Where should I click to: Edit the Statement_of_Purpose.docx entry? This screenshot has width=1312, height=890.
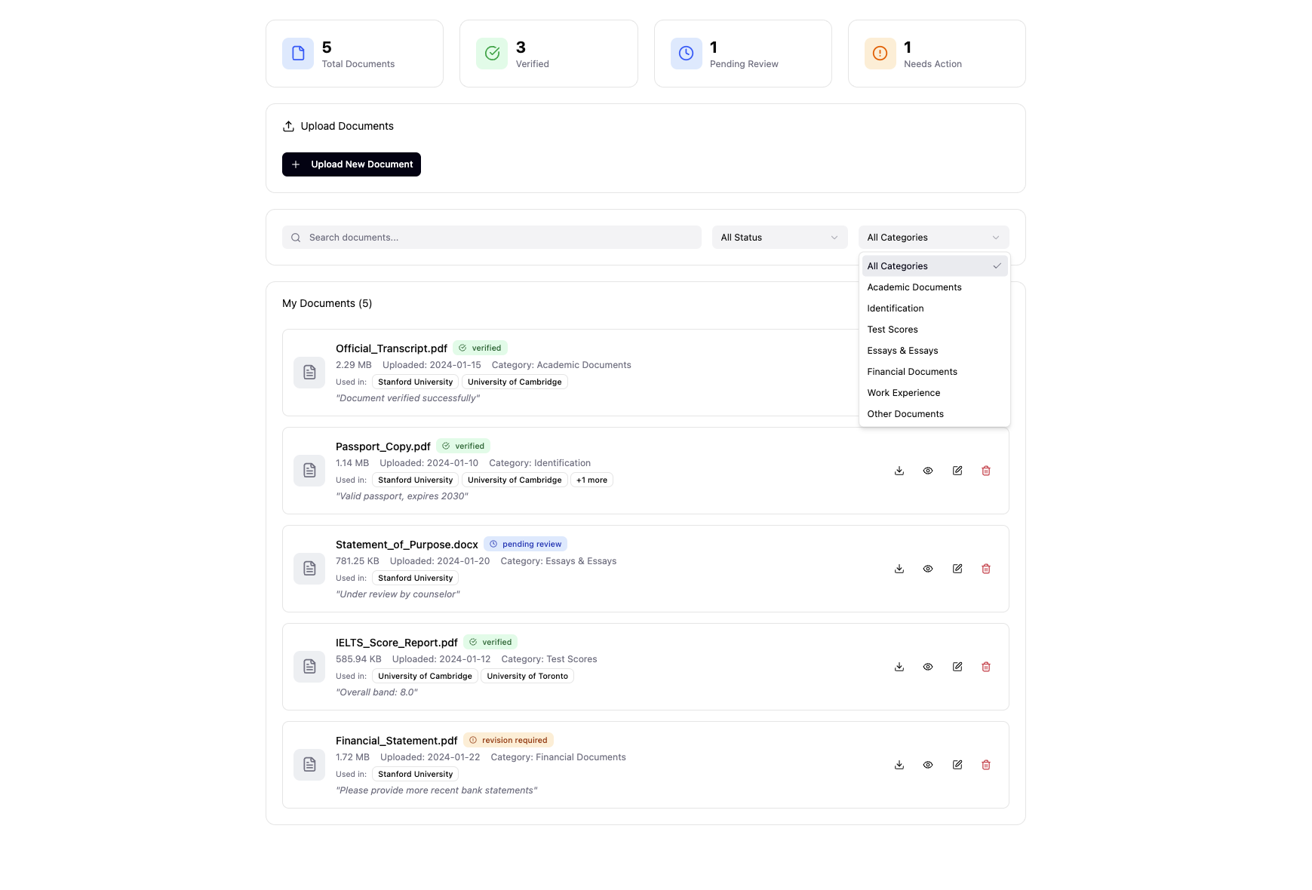click(x=957, y=569)
